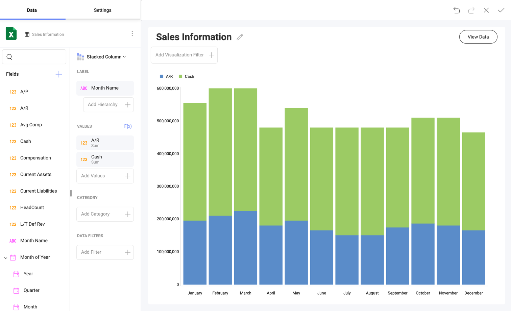Click plus in Add Visualization Filter
This screenshot has width=511, height=325.
click(212, 55)
